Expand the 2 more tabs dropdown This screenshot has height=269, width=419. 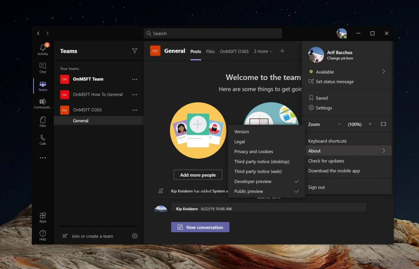pyautogui.click(x=263, y=51)
